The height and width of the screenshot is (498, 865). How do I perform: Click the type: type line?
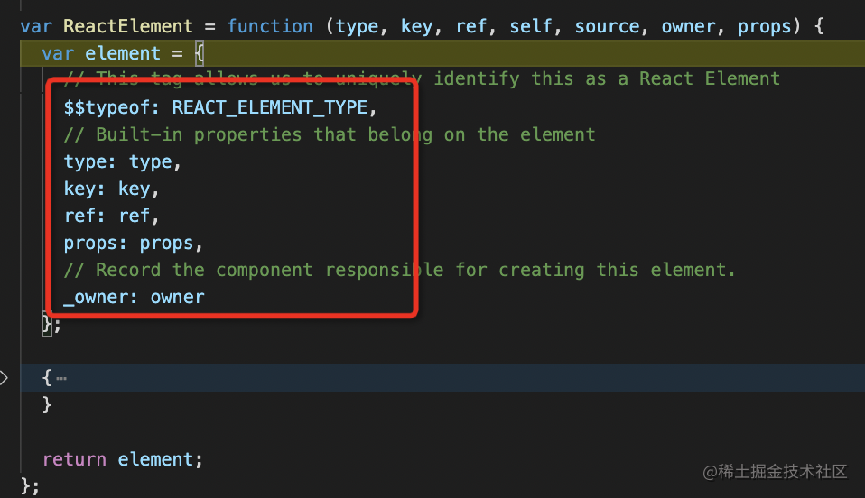pyautogui.click(x=123, y=161)
